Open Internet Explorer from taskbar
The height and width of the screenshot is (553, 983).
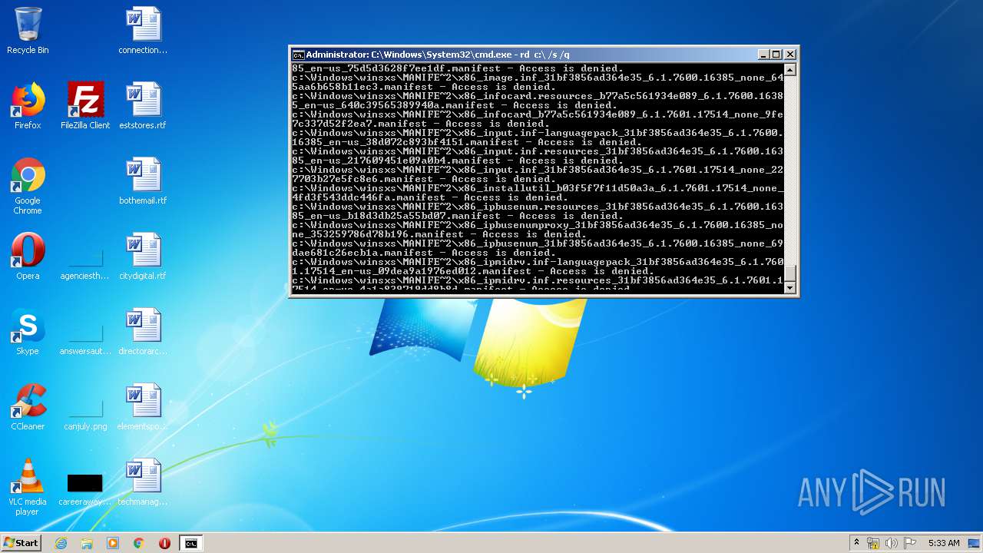tap(61, 543)
